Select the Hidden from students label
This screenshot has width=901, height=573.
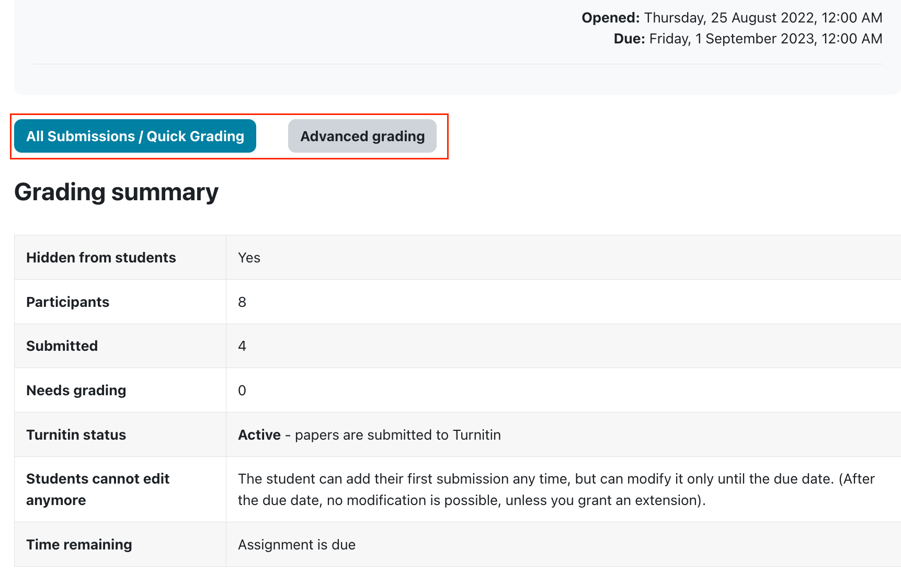tap(101, 258)
